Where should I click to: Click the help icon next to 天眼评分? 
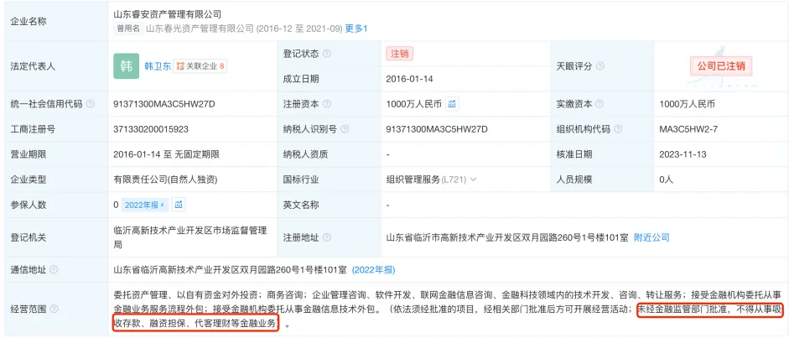600,66
